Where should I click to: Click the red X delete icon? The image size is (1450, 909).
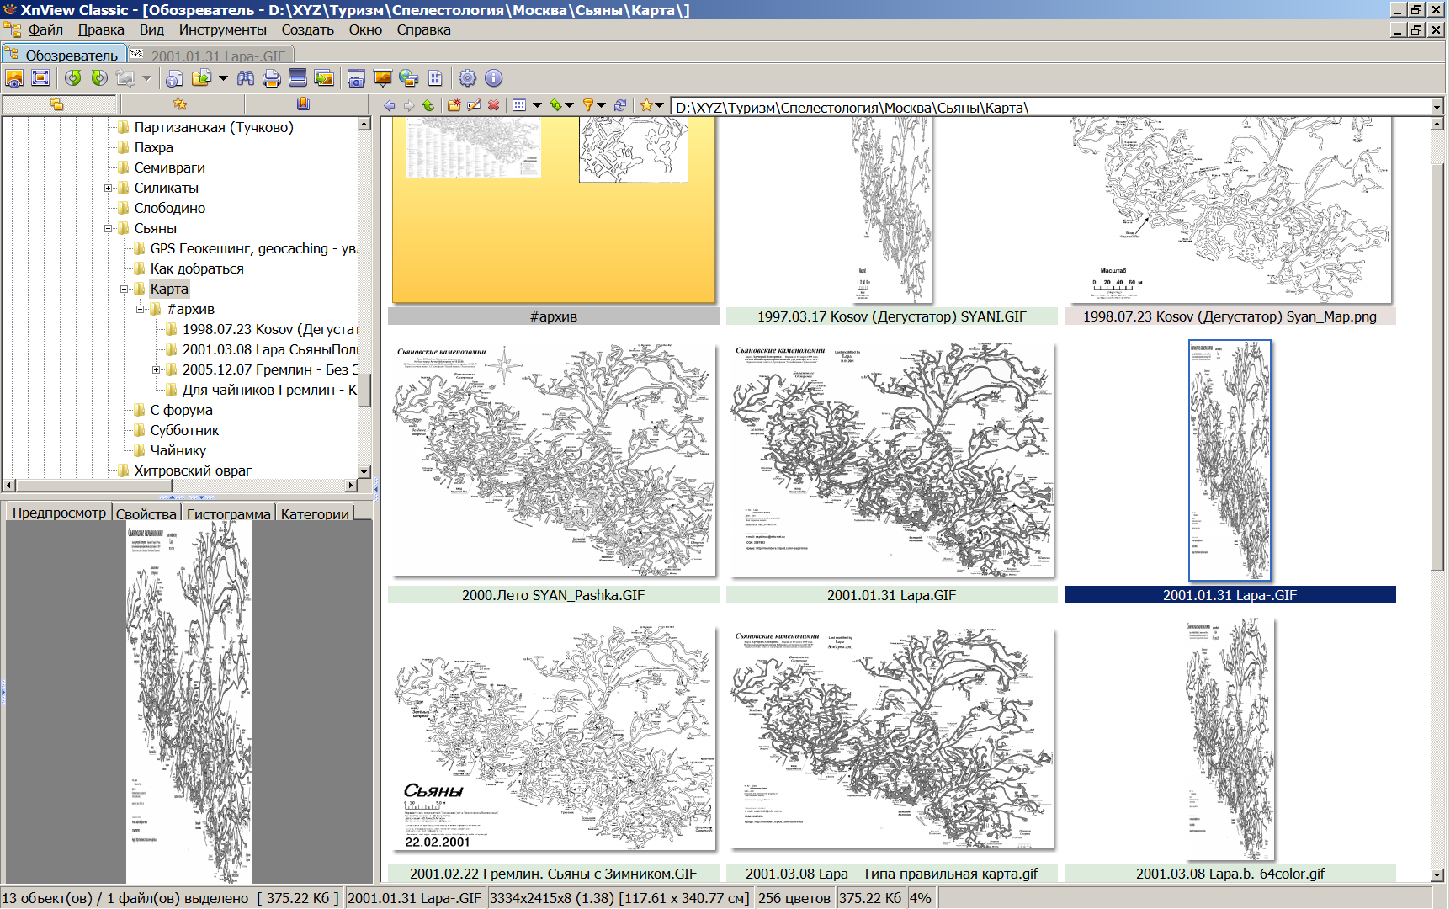[494, 105]
